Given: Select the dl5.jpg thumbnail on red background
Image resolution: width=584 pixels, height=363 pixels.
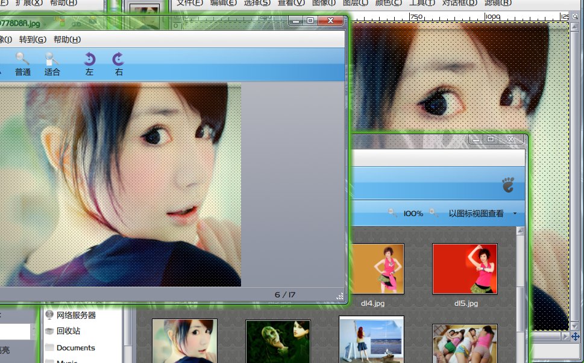Looking at the screenshot, I should [465, 269].
